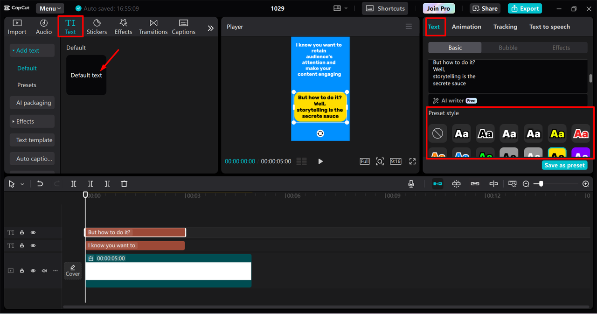Open layout dropdown arrow beside layout icon
The height and width of the screenshot is (314, 597).
point(346,8)
